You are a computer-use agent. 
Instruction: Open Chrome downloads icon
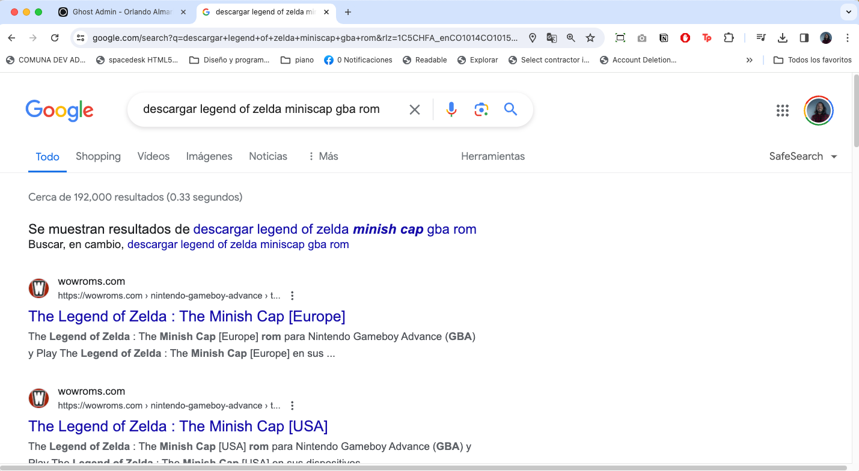pyautogui.click(x=782, y=38)
